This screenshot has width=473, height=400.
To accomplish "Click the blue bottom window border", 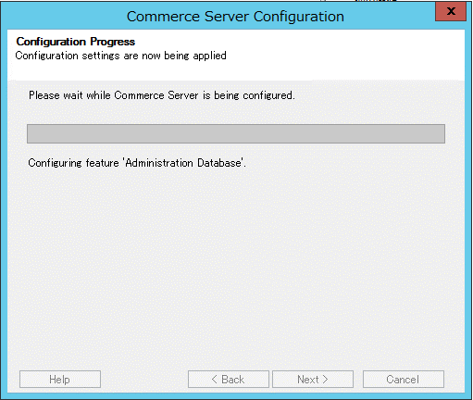I will coord(236,396).
